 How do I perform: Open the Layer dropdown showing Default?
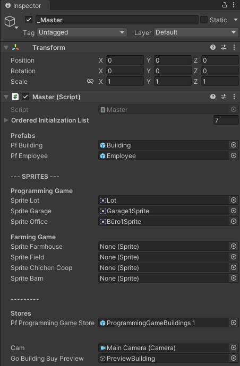click(196, 32)
